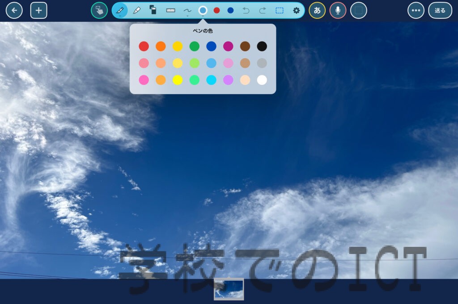Open the three-dots more options menu

point(416,10)
